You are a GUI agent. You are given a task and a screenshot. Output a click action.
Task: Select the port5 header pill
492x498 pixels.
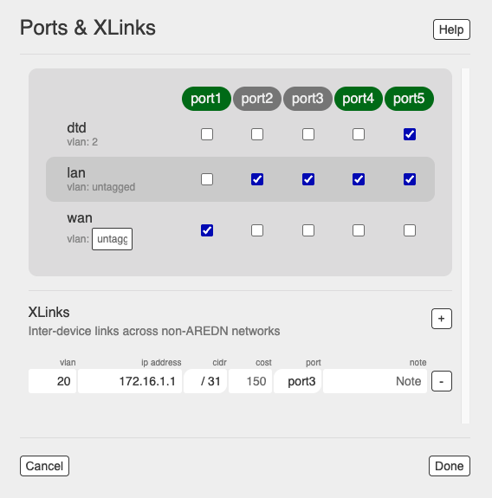tap(409, 99)
